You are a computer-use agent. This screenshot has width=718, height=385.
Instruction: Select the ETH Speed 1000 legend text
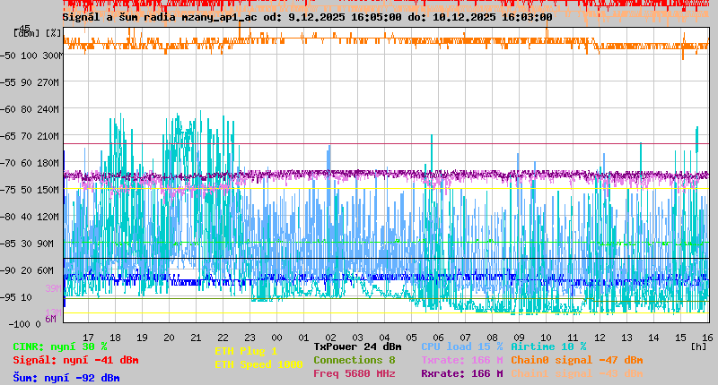[x=258, y=364]
